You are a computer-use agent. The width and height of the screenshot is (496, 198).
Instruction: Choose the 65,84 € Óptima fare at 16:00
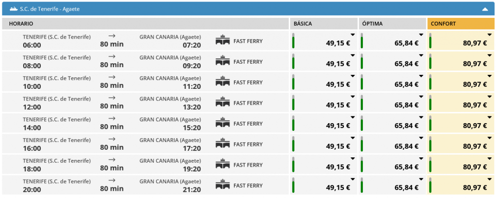tap(406, 146)
